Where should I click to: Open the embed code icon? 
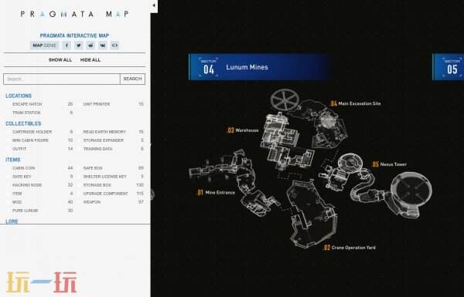(x=114, y=46)
